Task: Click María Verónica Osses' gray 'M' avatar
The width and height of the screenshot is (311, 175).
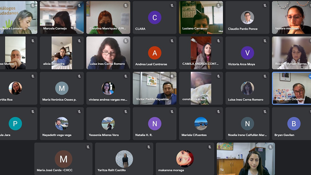Action: (x=62, y=88)
